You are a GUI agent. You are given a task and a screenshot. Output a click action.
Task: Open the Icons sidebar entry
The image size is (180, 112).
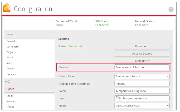click(9, 63)
